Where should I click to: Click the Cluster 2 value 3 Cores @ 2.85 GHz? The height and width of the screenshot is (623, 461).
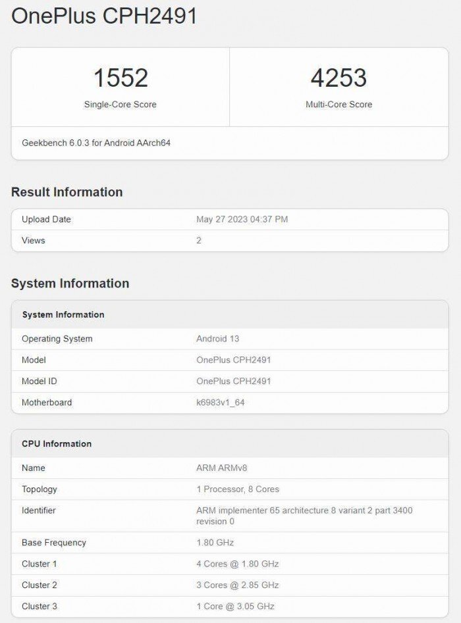237,585
